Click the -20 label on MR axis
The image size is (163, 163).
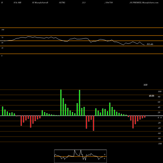(x=159, y=123)
